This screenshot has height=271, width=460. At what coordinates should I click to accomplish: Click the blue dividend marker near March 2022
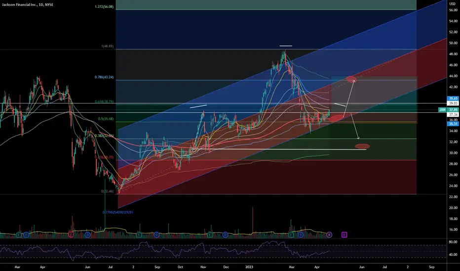(x=26, y=235)
